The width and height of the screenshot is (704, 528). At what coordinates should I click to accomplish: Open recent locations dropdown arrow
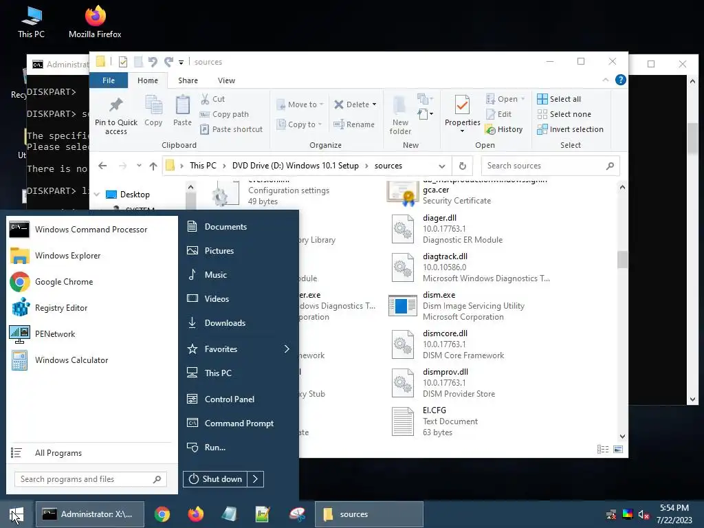(x=139, y=166)
